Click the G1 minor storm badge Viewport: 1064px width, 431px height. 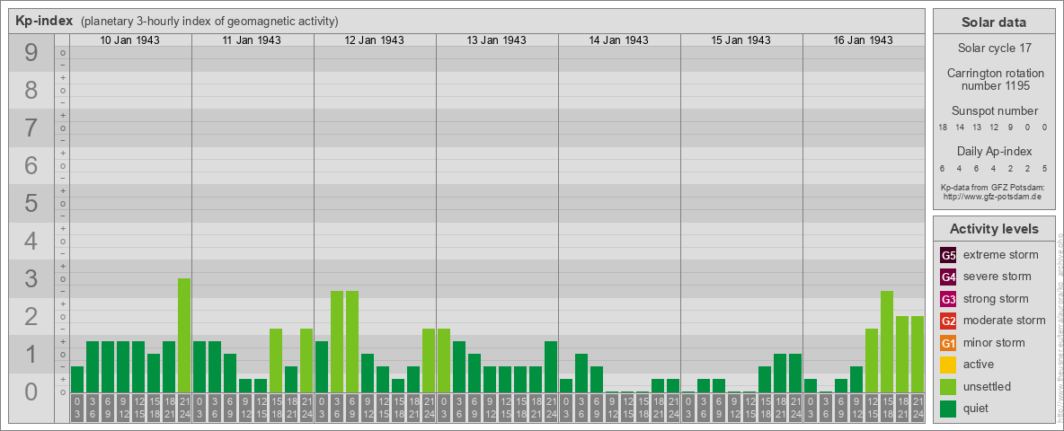(x=948, y=343)
